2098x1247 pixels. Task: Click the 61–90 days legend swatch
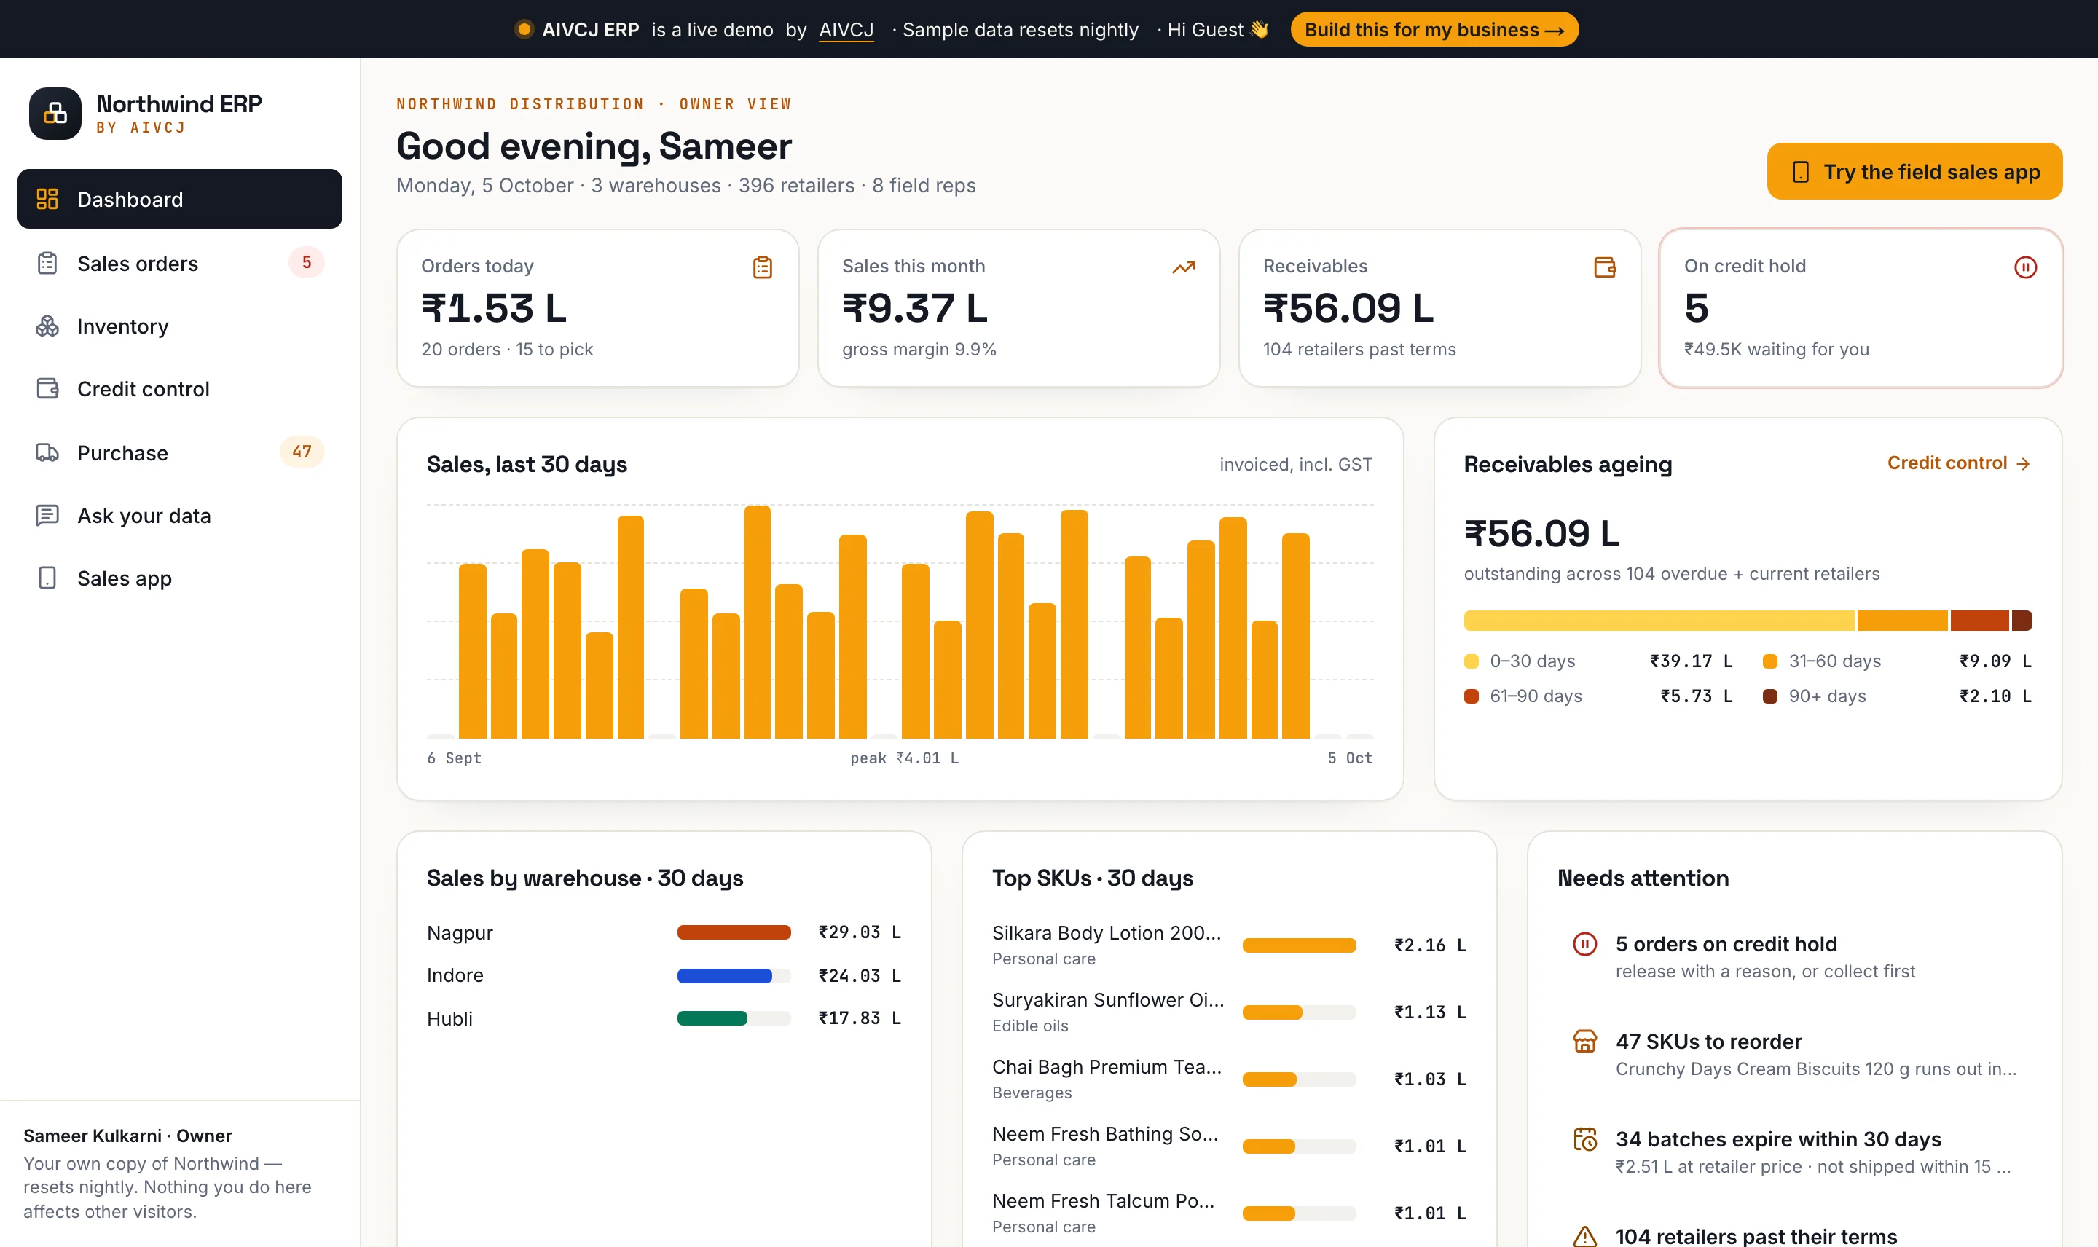[x=1472, y=696]
